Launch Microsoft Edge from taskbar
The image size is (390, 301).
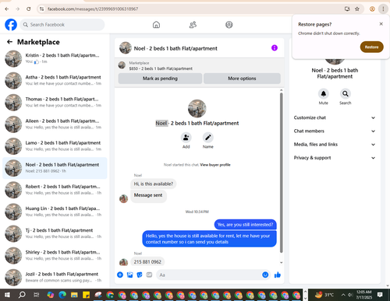pyautogui.click(x=62, y=295)
